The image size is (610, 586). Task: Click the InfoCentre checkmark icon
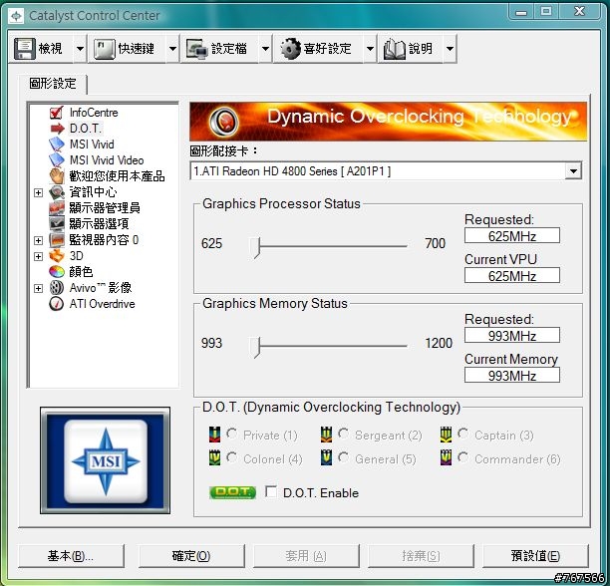pyautogui.click(x=57, y=113)
